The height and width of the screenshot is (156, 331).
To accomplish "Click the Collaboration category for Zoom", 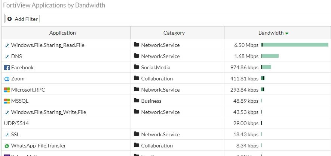I will click(157, 79).
